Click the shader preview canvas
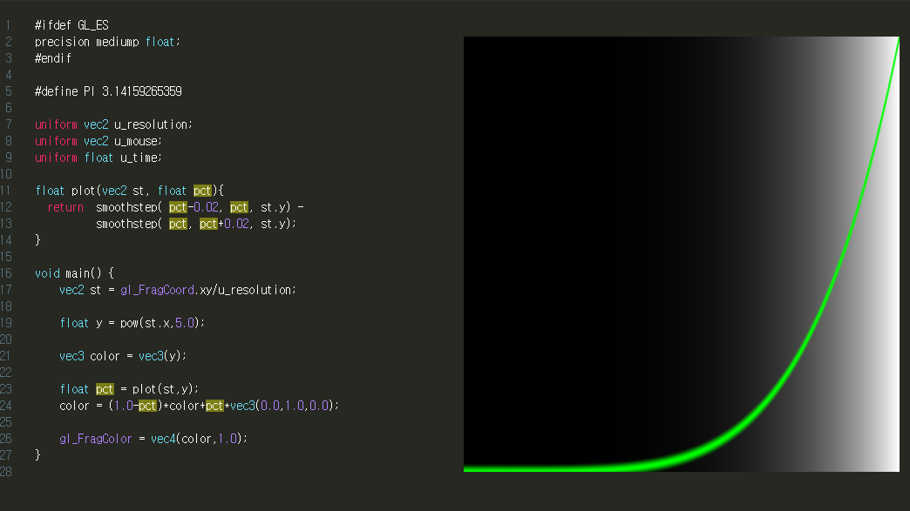This screenshot has height=511, width=910. pyautogui.click(x=682, y=254)
